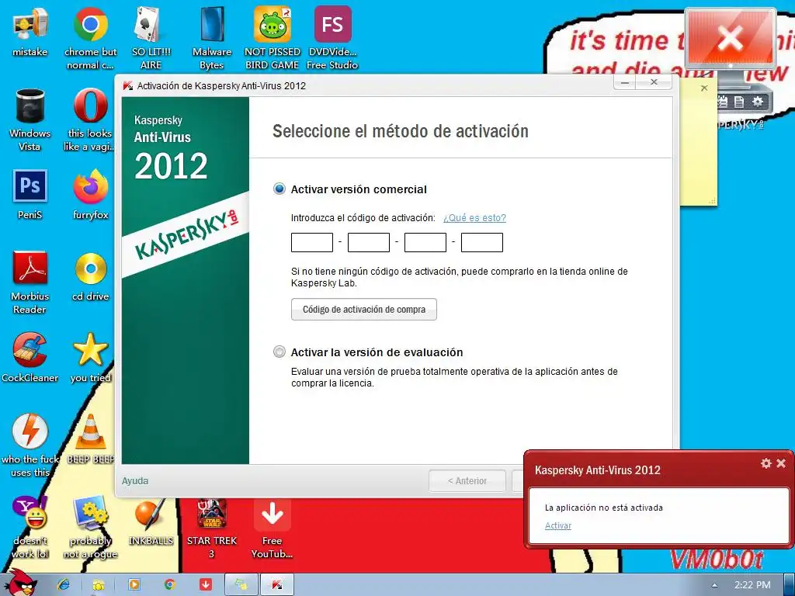Image resolution: width=795 pixels, height=596 pixels.
Task: Open the 'Free YouTub...' download icon
Action: point(273,527)
